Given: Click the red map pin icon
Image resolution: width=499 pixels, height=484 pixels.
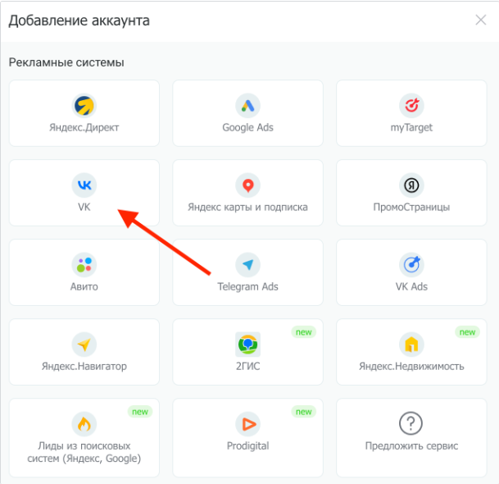Looking at the screenshot, I should (247, 185).
